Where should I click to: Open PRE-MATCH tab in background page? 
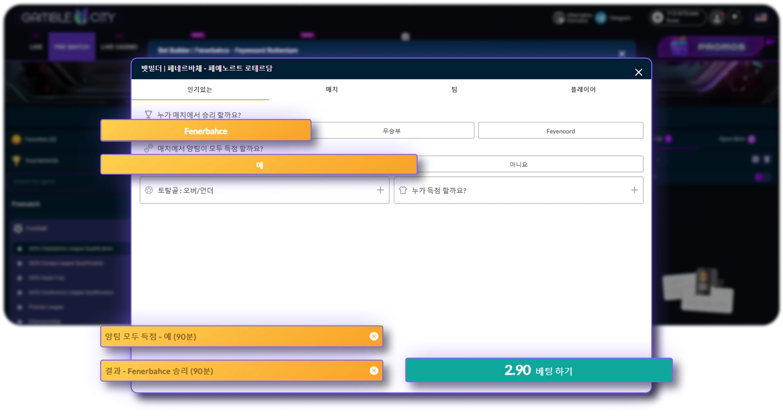click(72, 46)
